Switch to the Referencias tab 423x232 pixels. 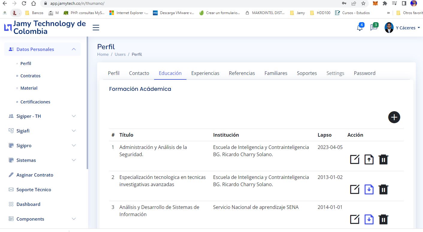click(x=242, y=73)
